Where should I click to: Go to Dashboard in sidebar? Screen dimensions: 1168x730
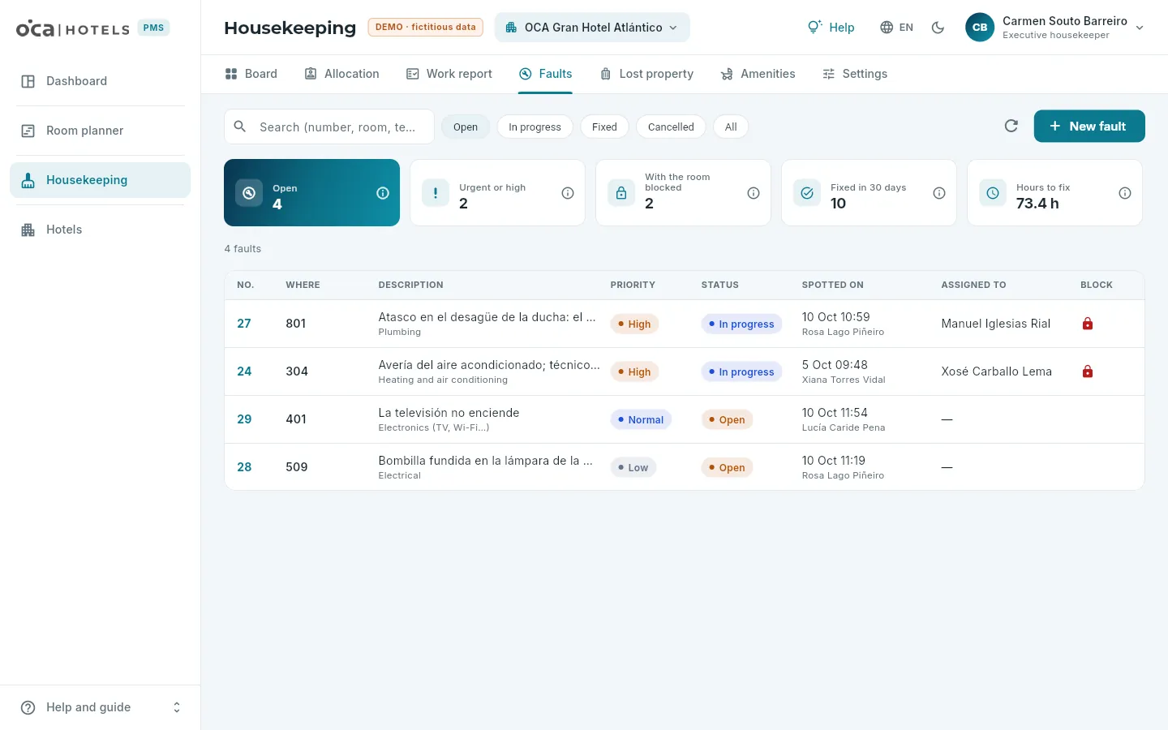pos(101,81)
